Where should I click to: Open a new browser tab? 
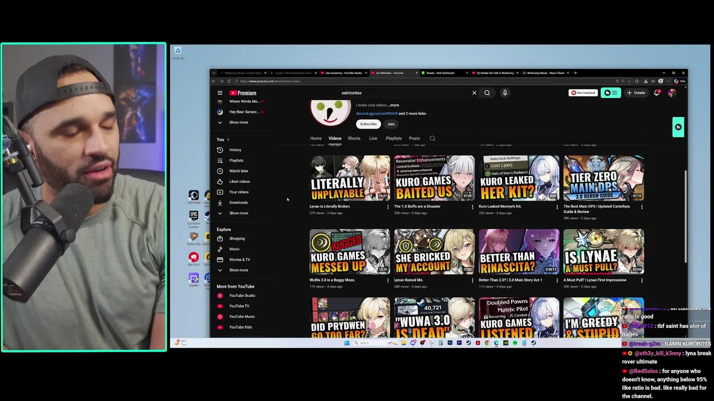point(576,73)
